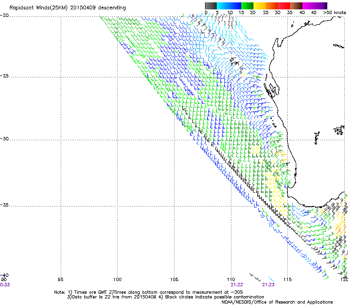Viewport: 348px width, 305px height.
Task: Click the '-35' latitude axis label
Action: (4, 205)
